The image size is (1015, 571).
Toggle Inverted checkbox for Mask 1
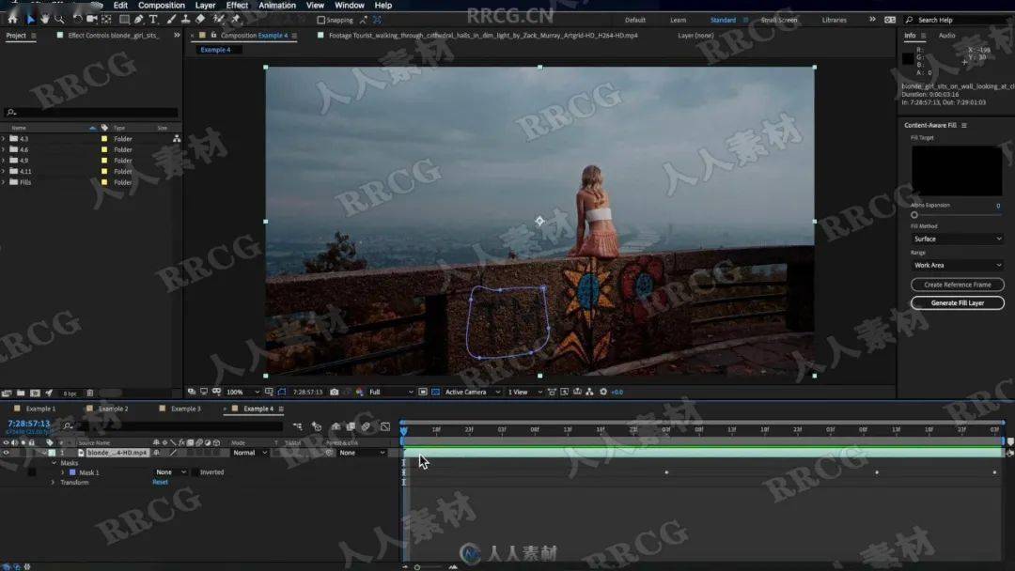[x=195, y=472]
